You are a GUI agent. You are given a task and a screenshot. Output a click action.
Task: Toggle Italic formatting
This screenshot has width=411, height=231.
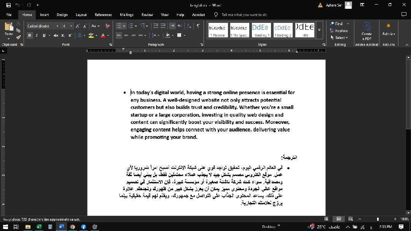point(37,35)
